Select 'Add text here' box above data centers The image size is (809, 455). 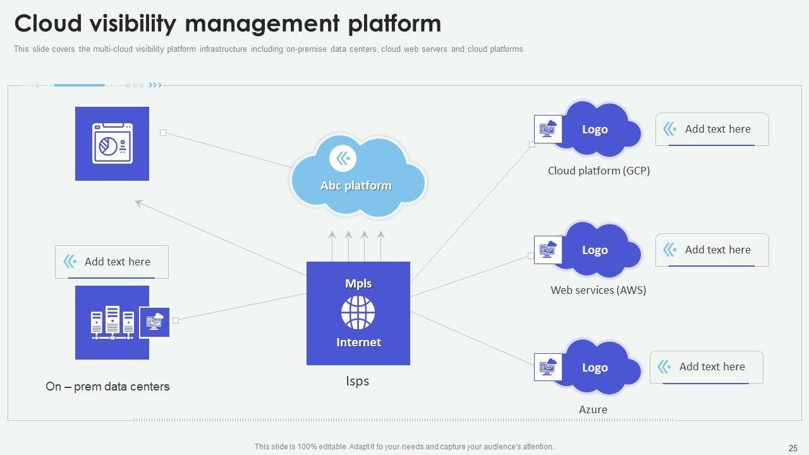pos(112,262)
